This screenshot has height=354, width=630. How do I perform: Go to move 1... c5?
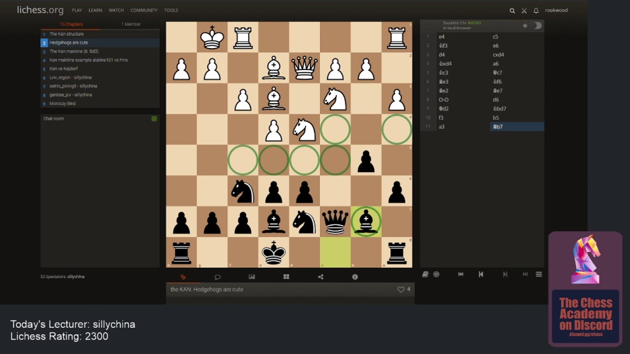517,37
